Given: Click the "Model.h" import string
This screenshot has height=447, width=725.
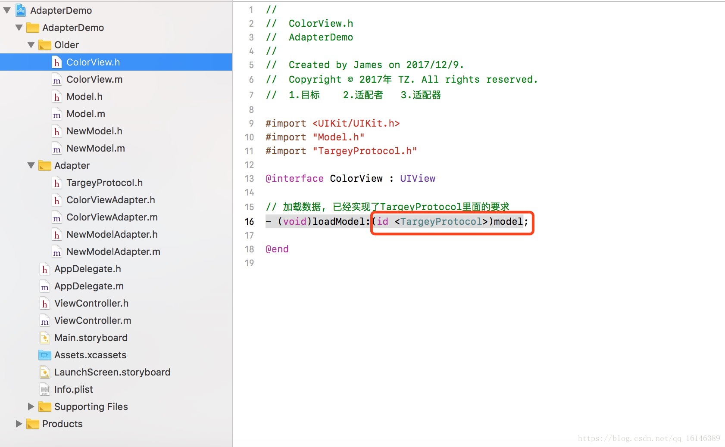Looking at the screenshot, I should [338, 137].
